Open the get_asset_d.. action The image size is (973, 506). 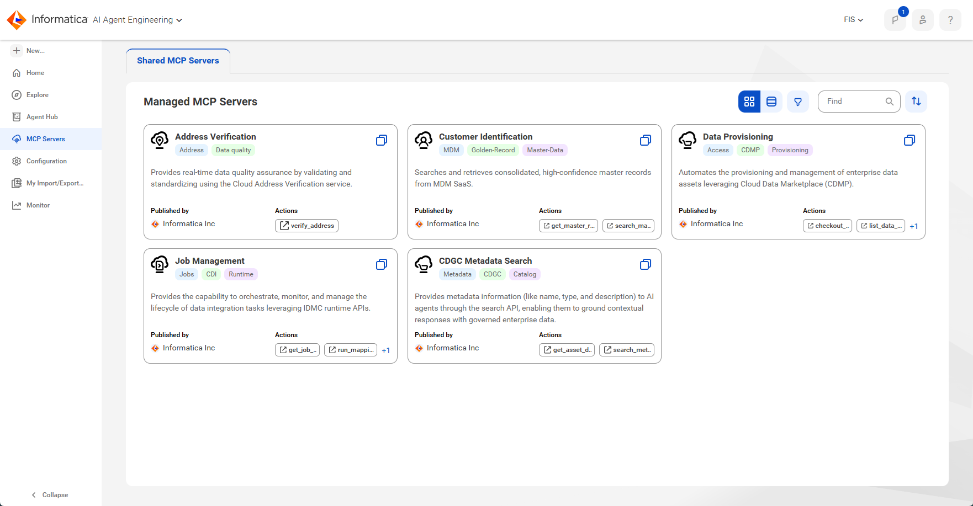pos(567,350)
